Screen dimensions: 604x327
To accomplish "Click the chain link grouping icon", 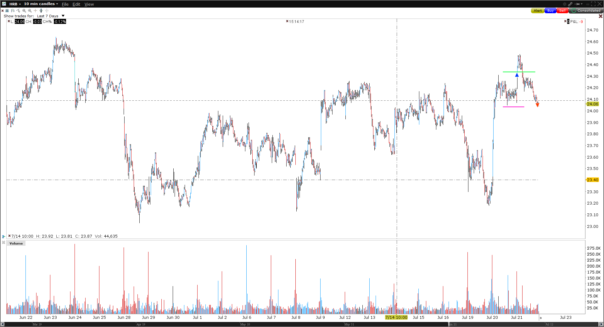I will (570, 4).
